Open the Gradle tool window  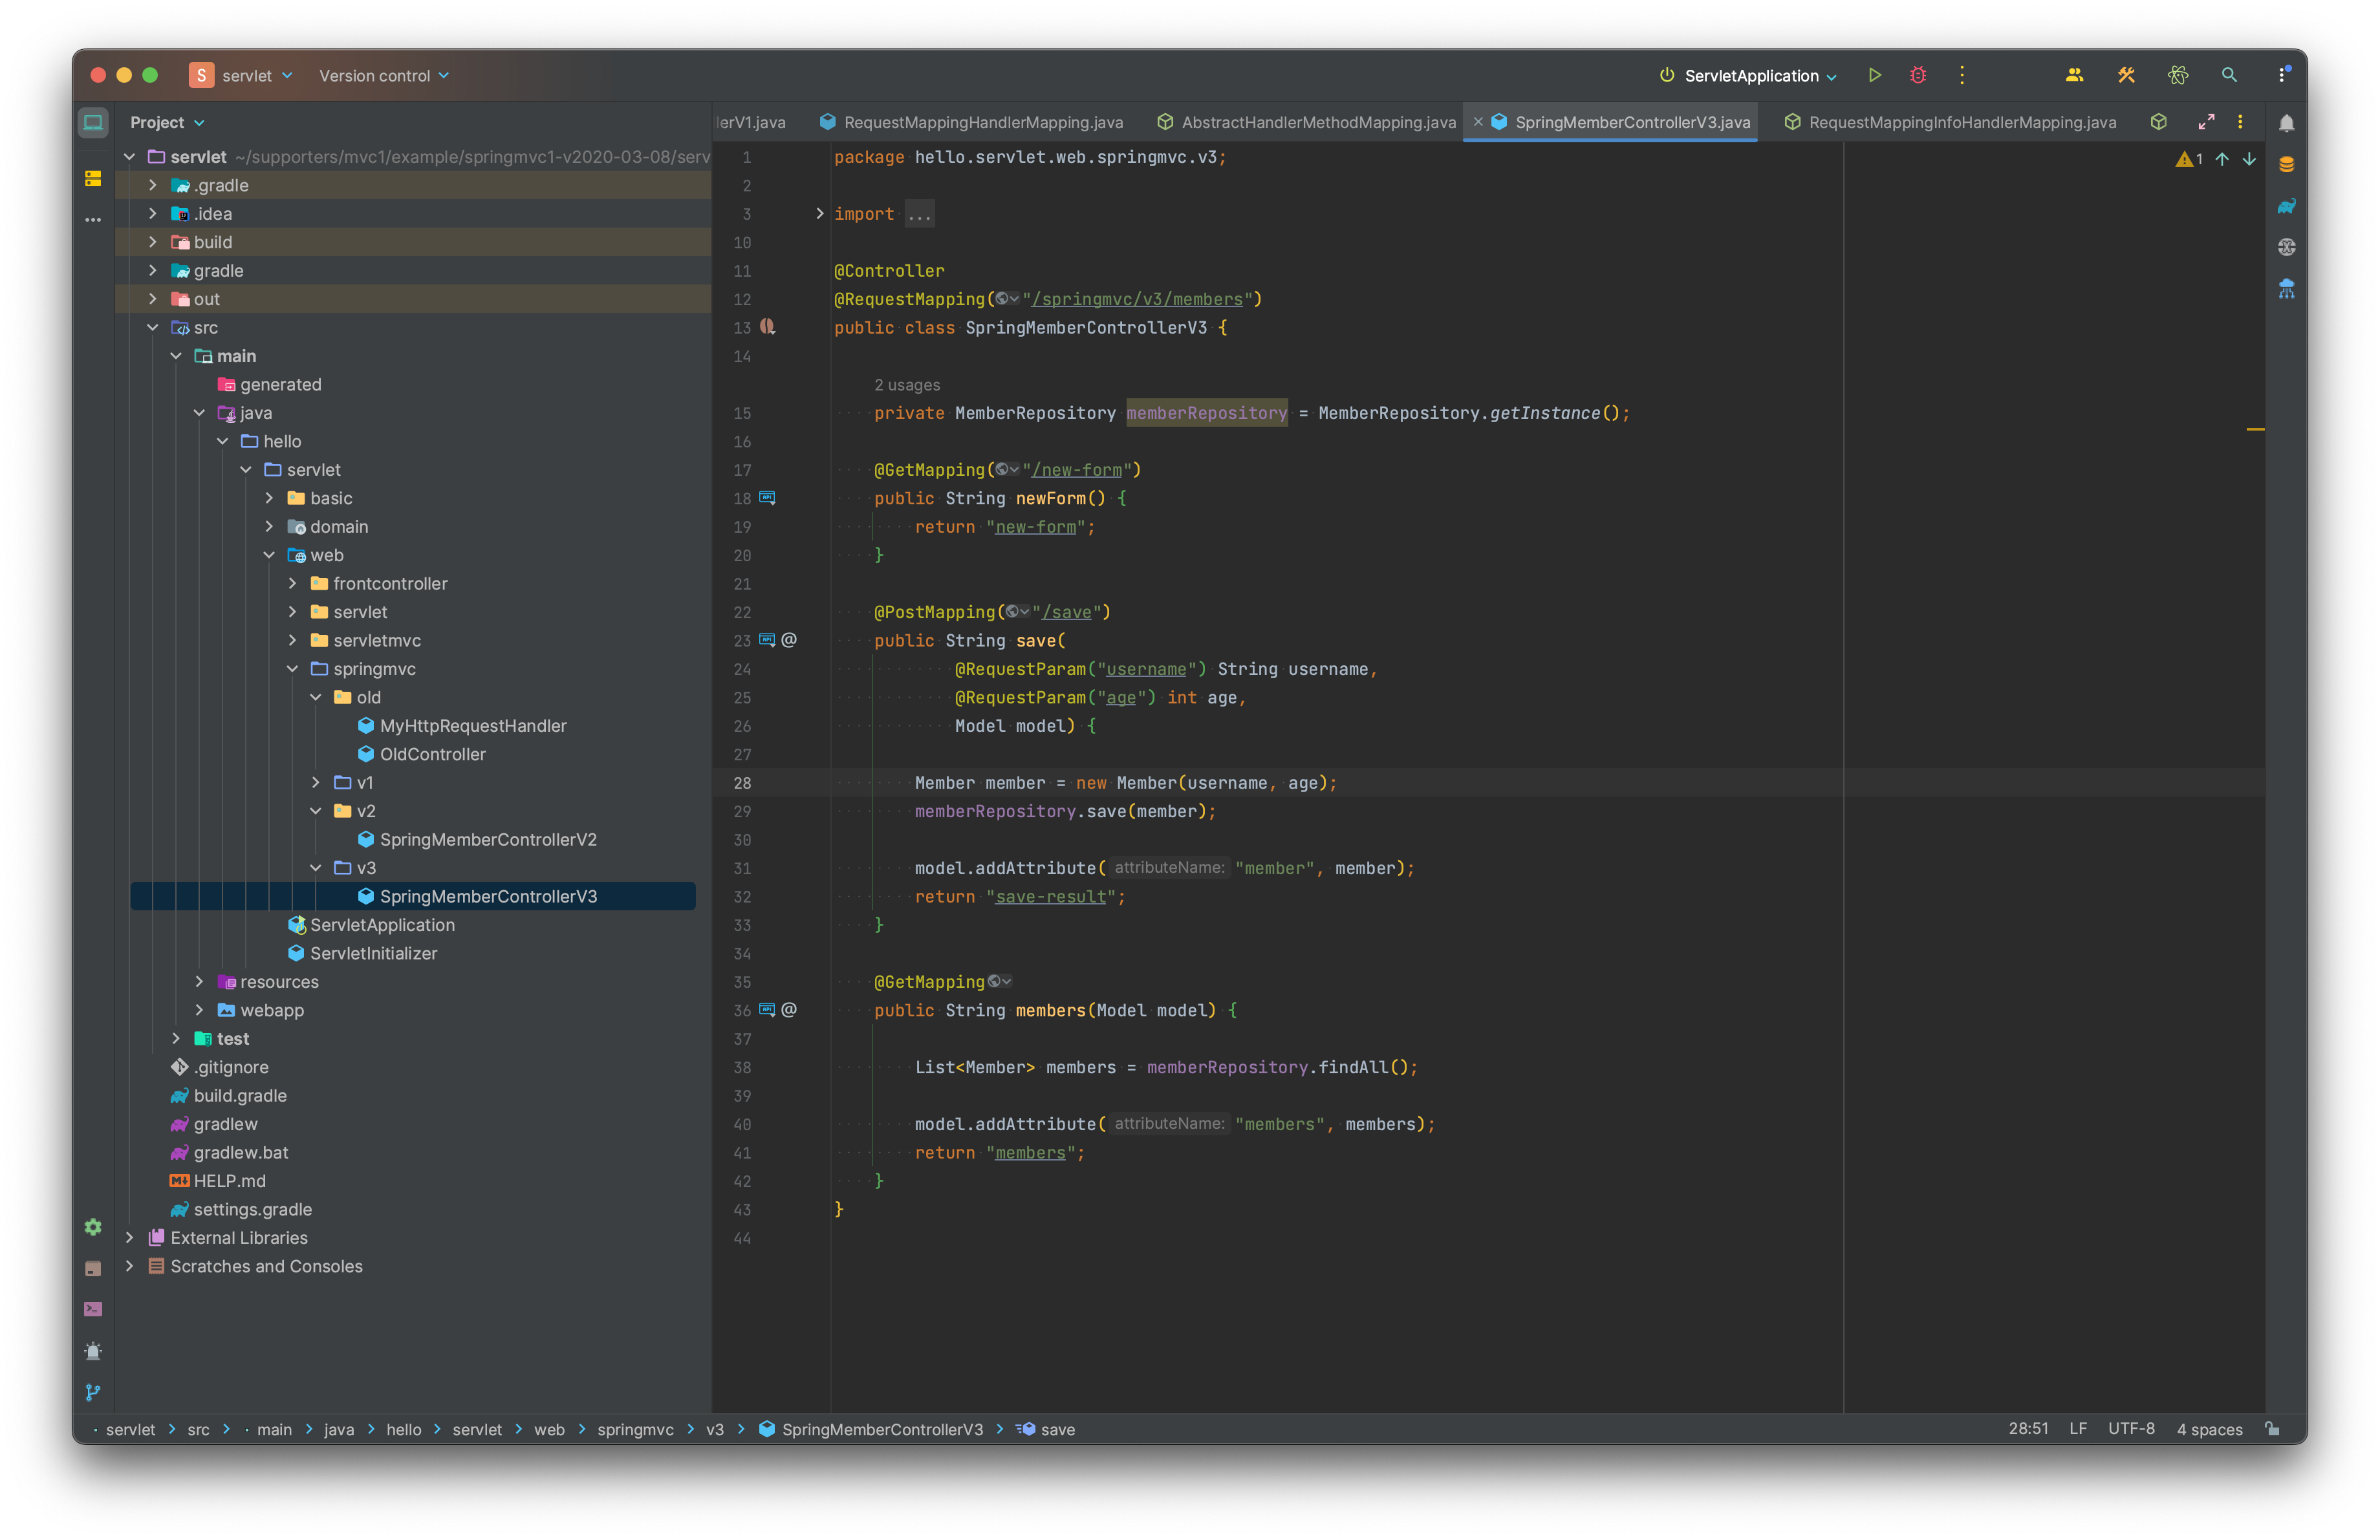pyautogui.click(x=2286, y=206)
